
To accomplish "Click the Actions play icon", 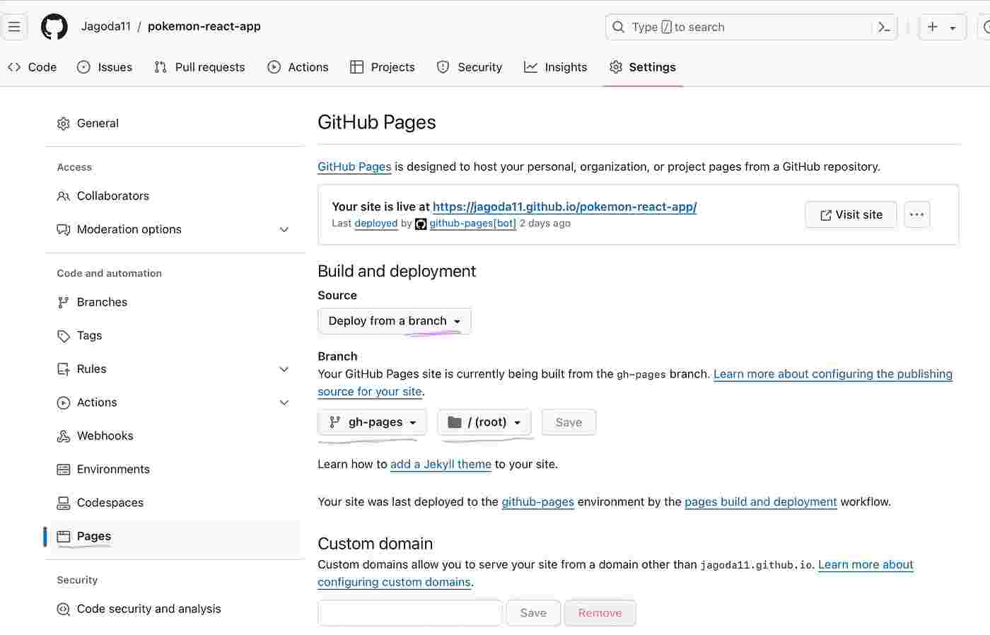I will pos(273,66).
